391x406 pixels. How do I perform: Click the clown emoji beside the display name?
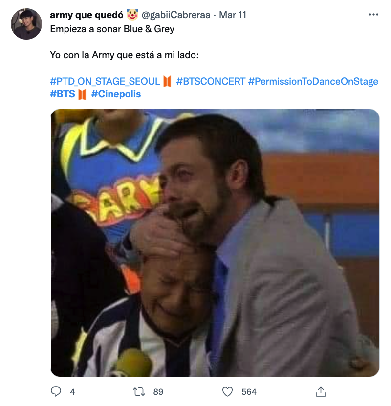coord(132,15)
